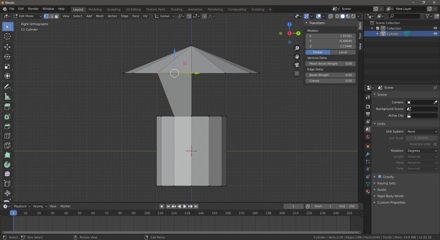Open the Render menu
The image size is (440, 240).
click(33, 9)
